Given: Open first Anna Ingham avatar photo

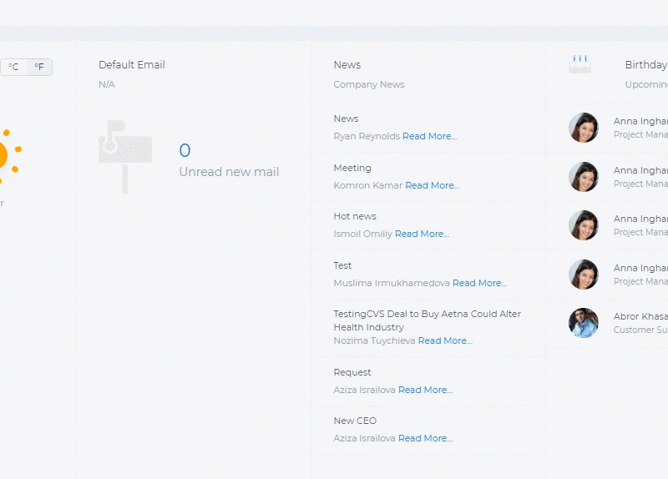Looking at the screenshot, I should 583,128.
